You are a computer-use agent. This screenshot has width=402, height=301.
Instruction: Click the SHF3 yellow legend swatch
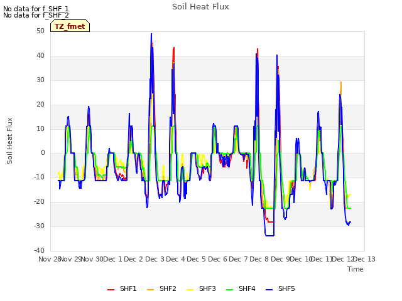[190, 290]
